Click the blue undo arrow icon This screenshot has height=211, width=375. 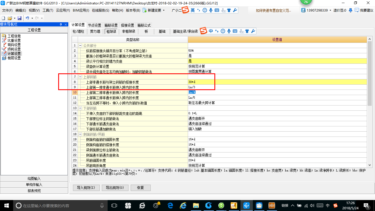click(27, 18)
